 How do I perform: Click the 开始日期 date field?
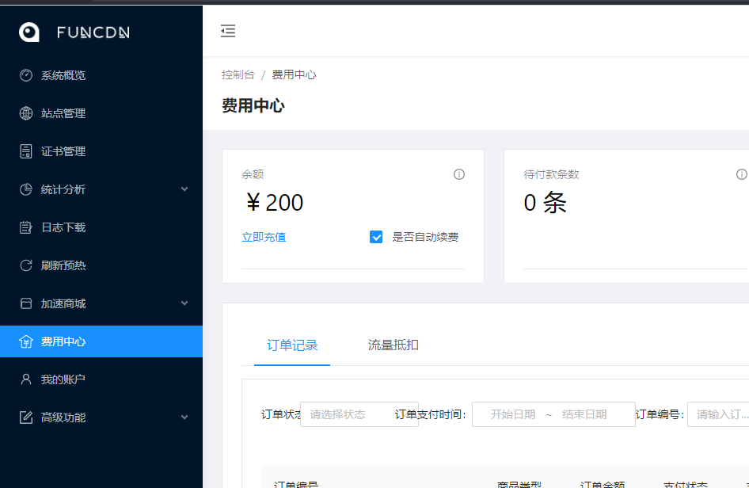point(512,414)
